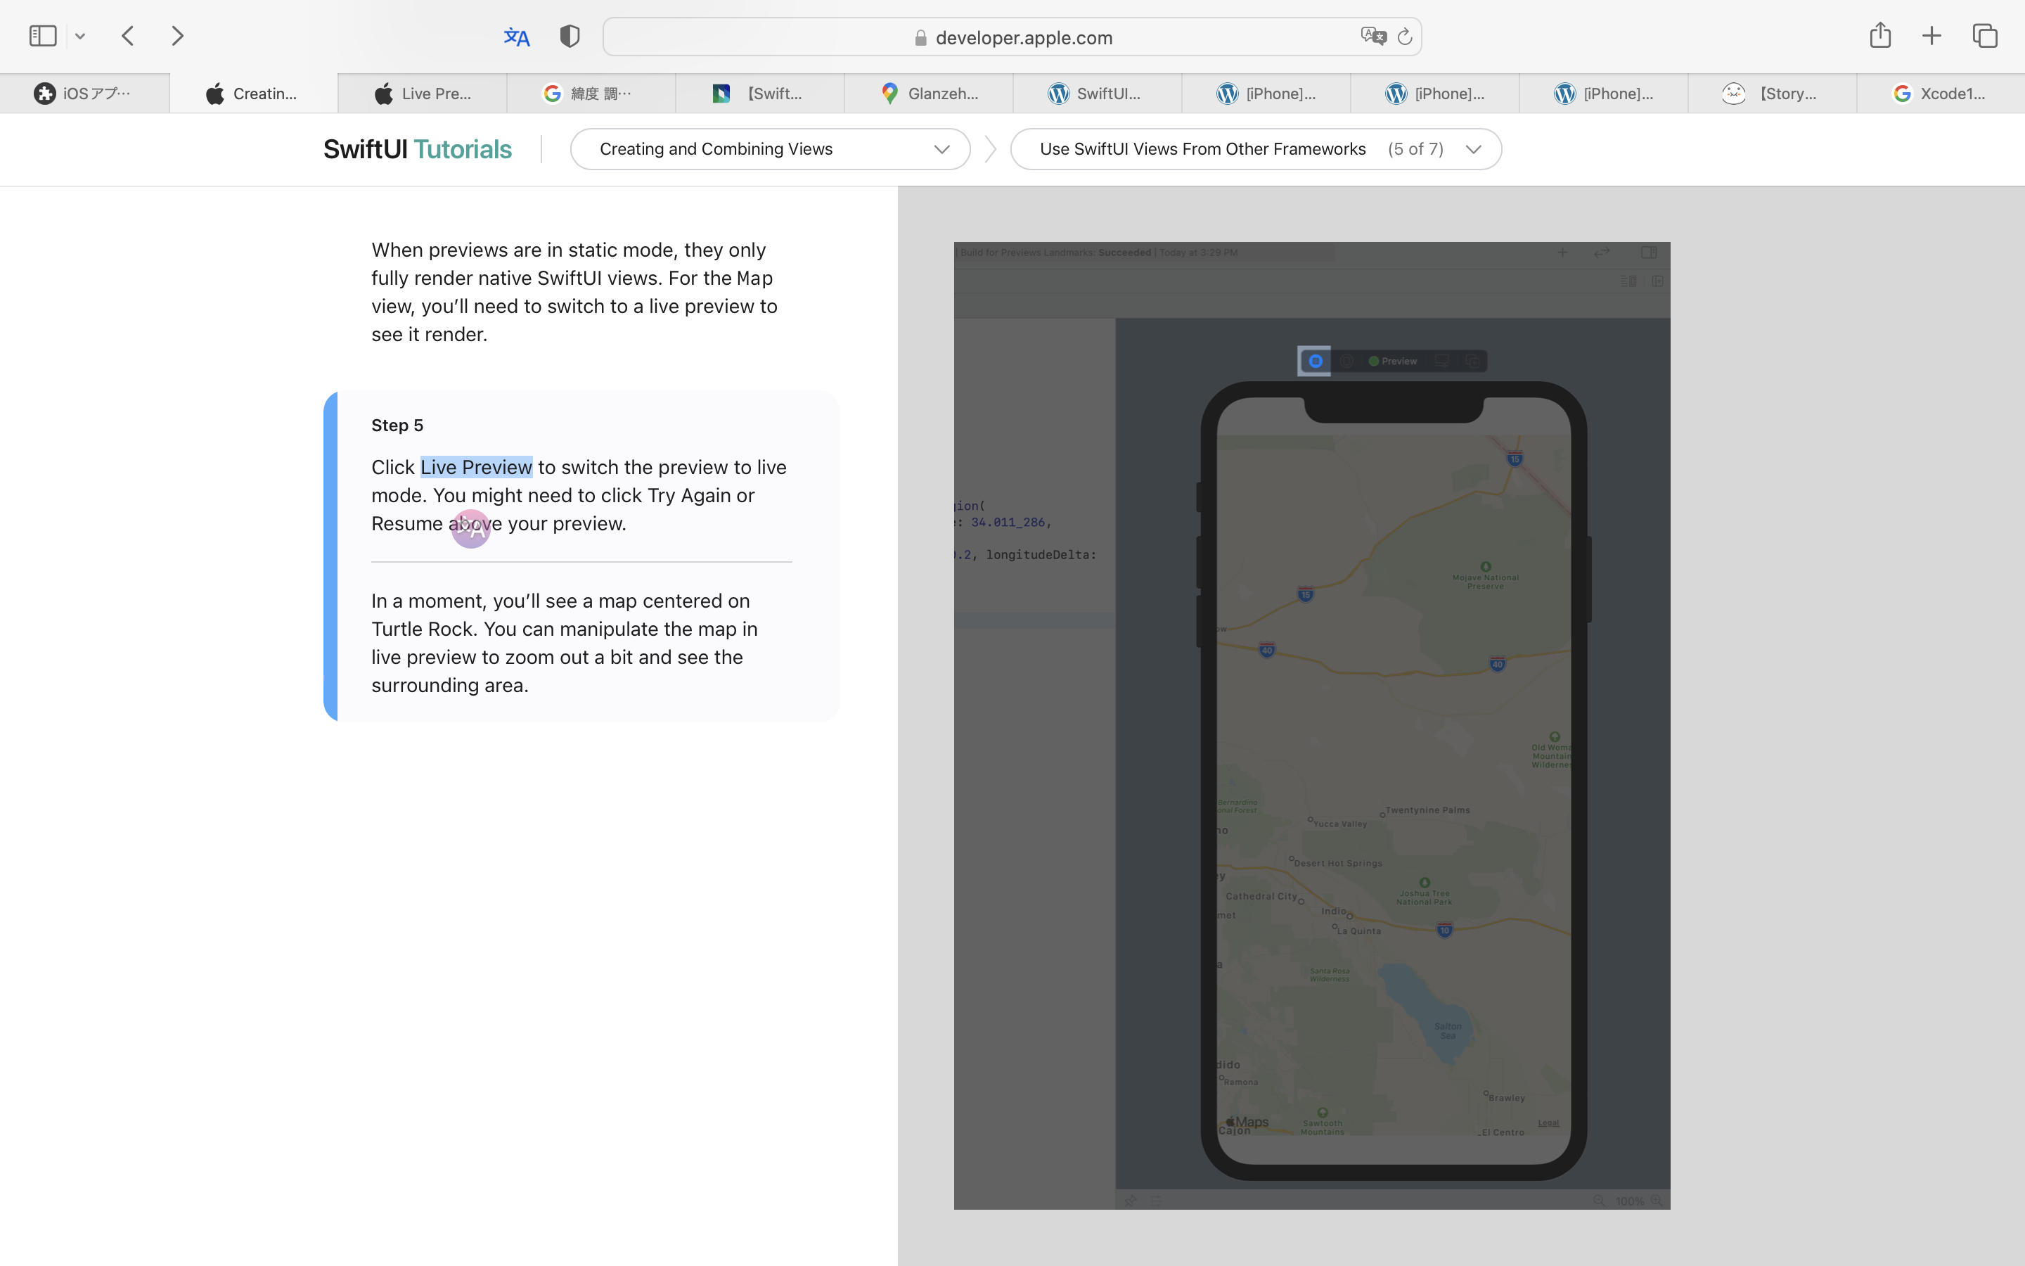Viewport: 2025px width, 1266px height.
Task: Click the Mojave National Preserve label
Action: point(1485,581)
